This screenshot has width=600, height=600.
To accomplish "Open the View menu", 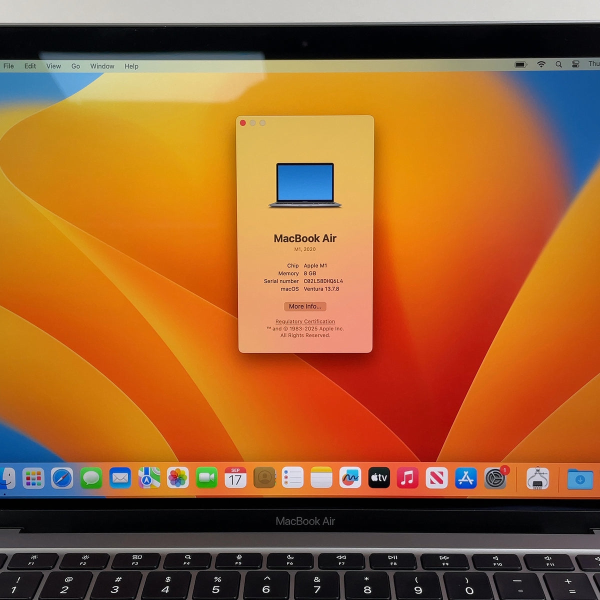I will (53, 66).
